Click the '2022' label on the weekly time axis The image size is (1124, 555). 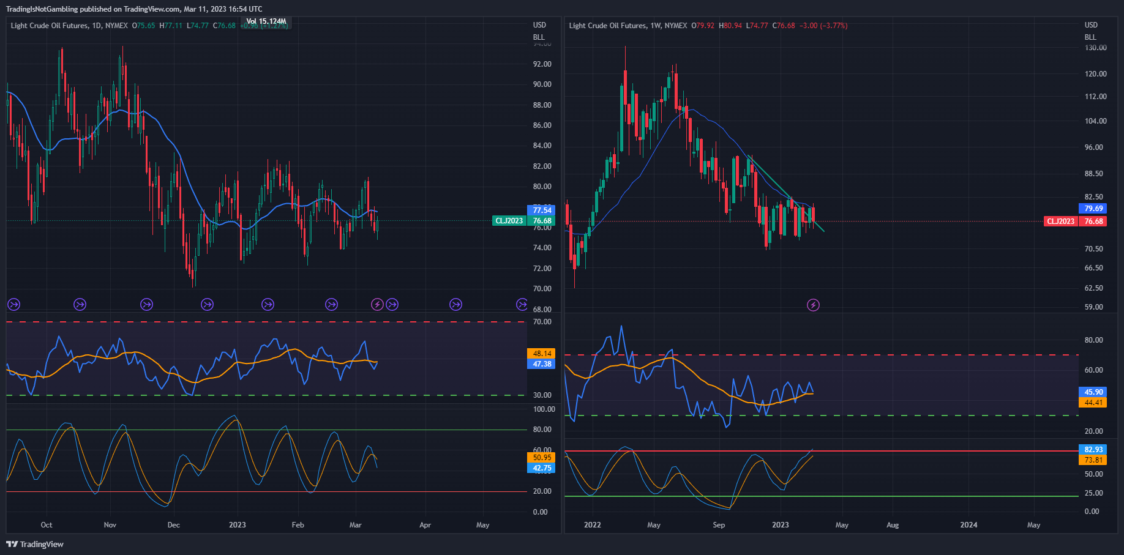click(x=593, y=525)
